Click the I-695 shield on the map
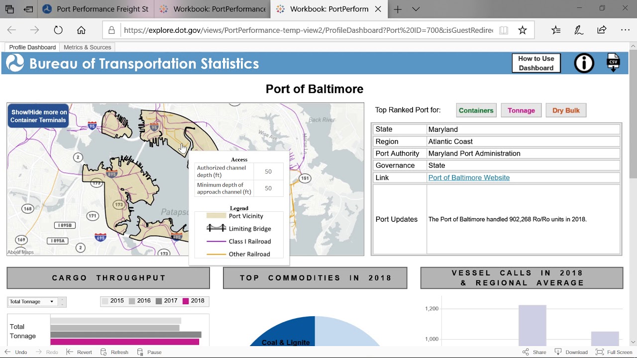Viewport: 637px width, 358px height. 100,237
